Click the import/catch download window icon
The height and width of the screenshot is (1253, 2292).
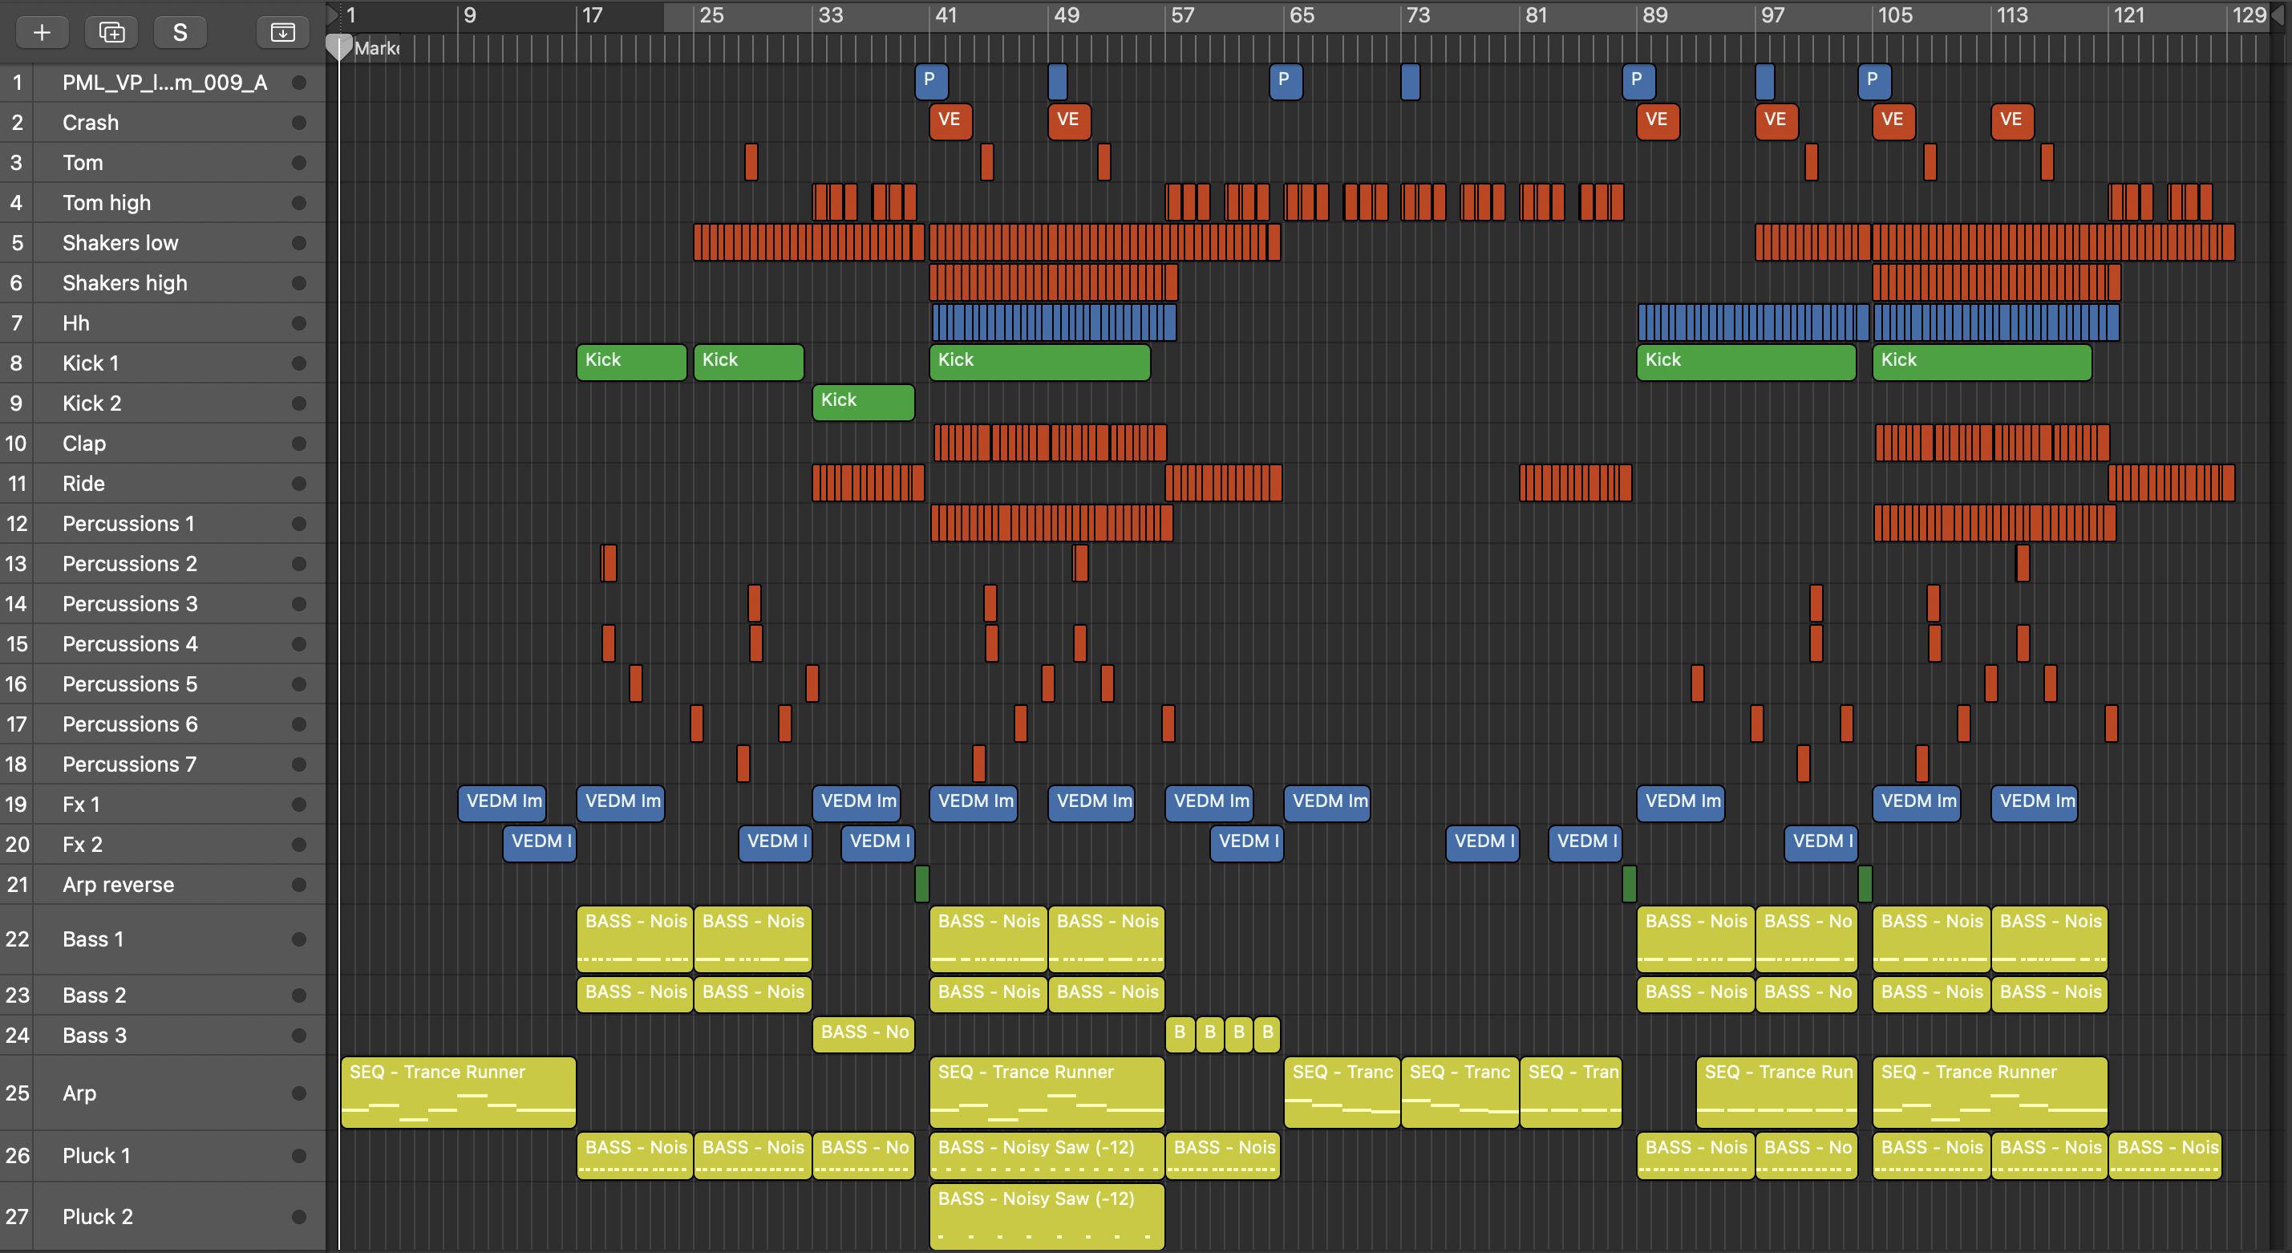point(282,32)
